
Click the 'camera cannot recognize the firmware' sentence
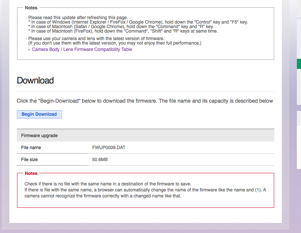(103, 196)
